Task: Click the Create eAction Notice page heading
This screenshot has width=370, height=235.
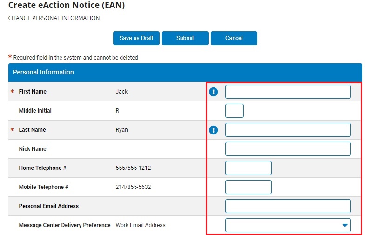Action: click(67, 6)
